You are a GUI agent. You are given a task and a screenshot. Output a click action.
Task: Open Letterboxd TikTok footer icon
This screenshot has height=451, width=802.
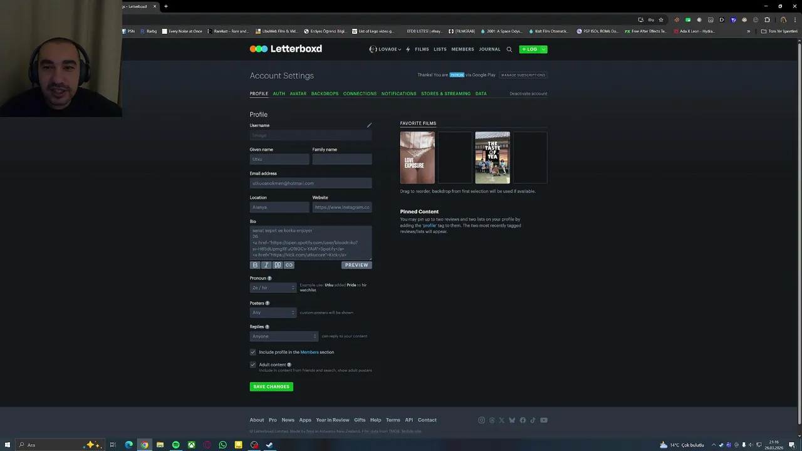pos(533,420)
